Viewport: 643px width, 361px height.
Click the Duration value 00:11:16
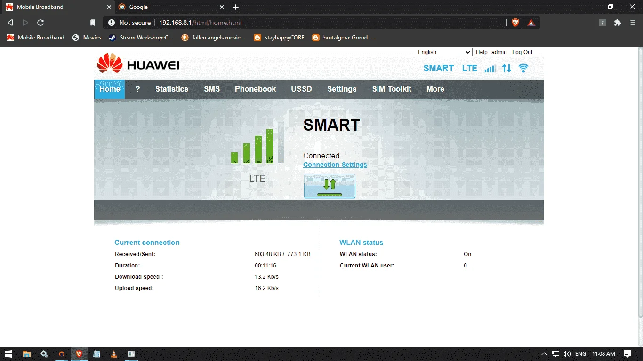265,266
